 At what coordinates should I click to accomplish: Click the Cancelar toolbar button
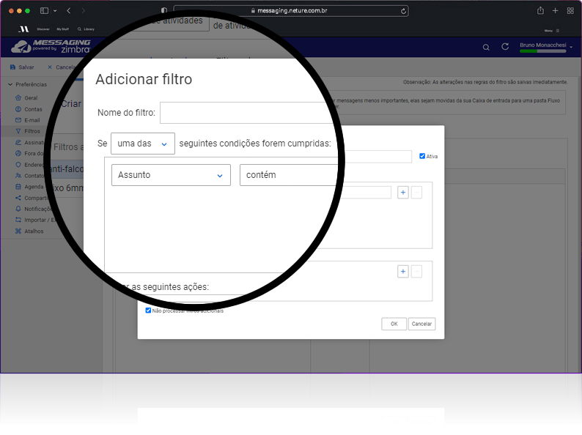[62, 67]
